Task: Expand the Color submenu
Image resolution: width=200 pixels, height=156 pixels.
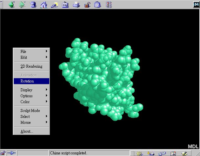Action: pos(32,102)
